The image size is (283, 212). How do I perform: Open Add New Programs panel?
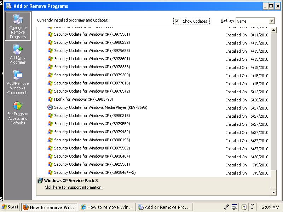pyautogui.click(x=18, y=54)
